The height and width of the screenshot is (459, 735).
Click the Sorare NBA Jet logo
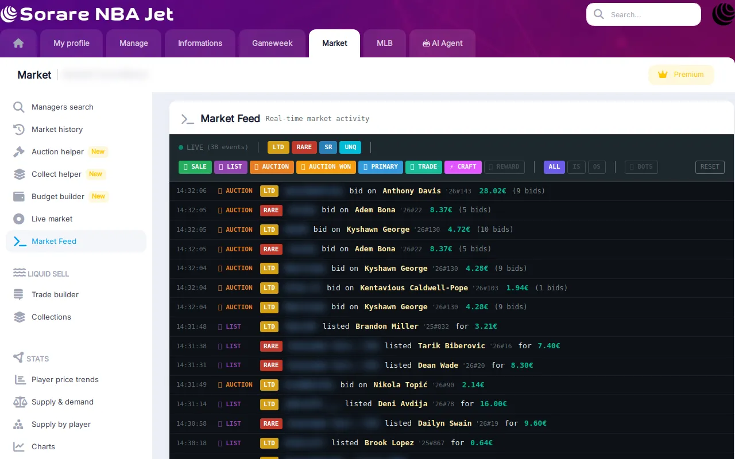click(x=87, y=14)
